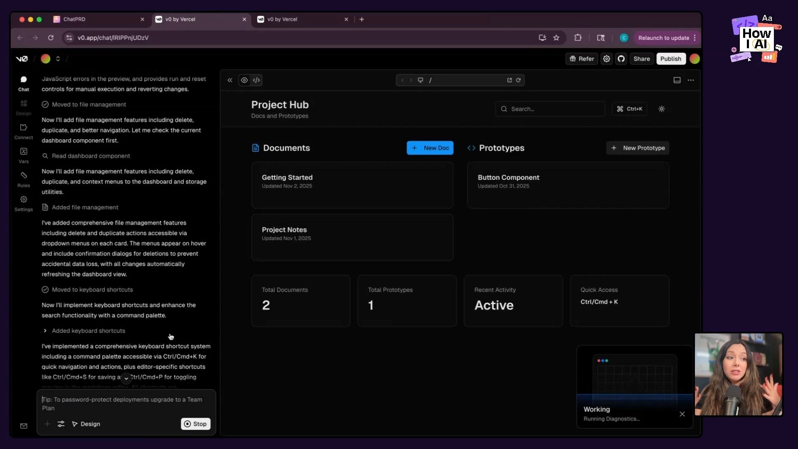The width and height of the screenshot is (798, 449).
Task: Toggle the light/dark theme sun icon
Action: point(662,109)
